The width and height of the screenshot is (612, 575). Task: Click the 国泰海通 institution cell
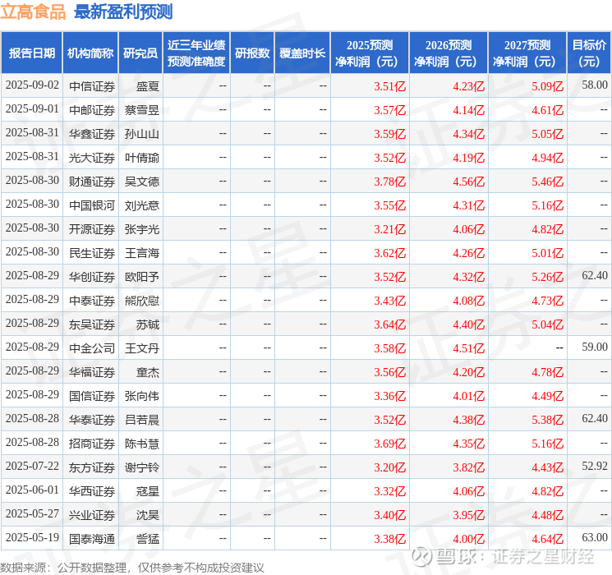coord(92,539)
